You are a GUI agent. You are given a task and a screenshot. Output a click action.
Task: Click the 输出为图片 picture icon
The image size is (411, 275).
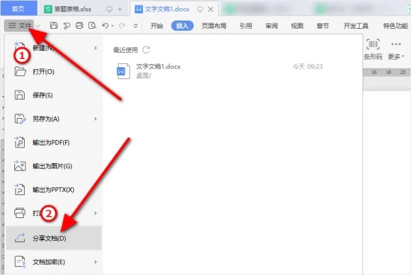coord(20,165)
